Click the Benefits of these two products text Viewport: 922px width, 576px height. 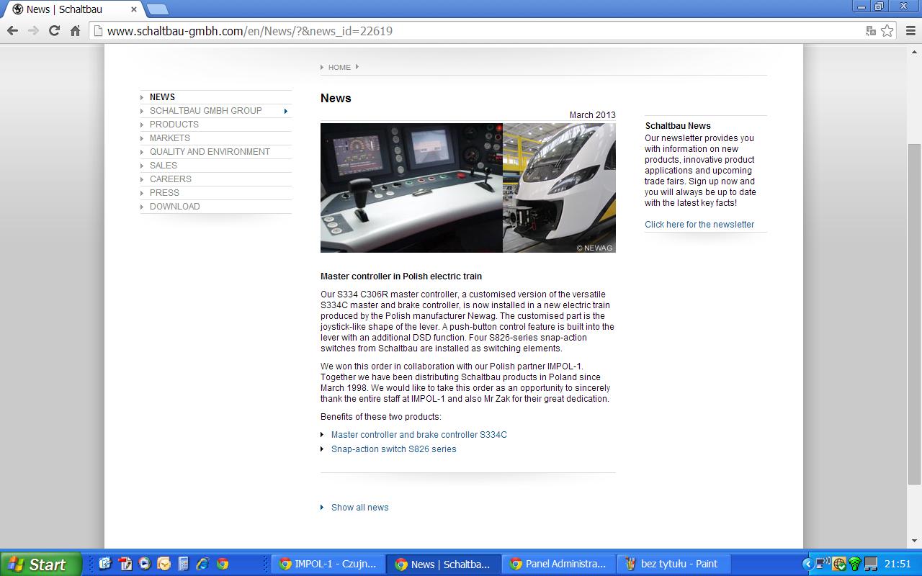[381, 416]
